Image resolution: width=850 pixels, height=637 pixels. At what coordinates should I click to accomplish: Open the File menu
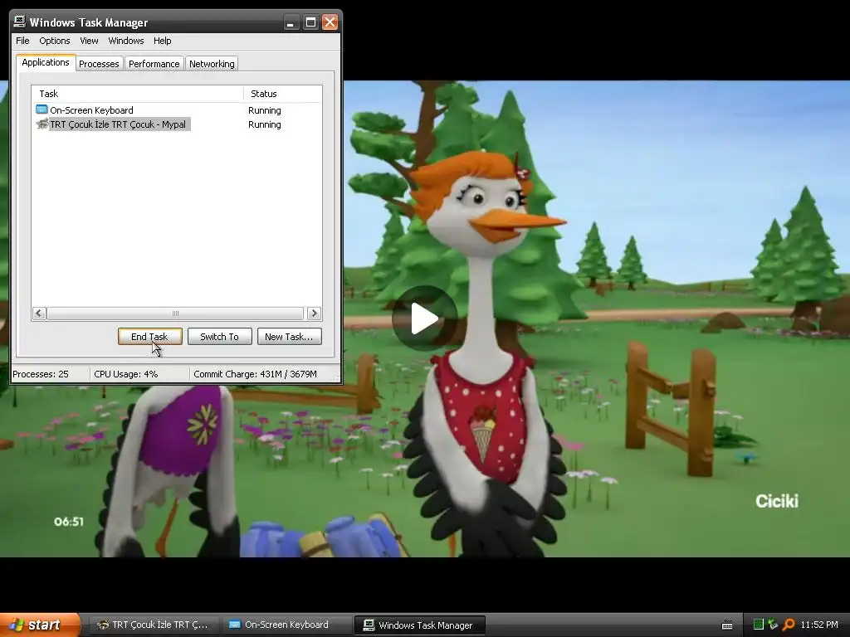(x=22, y=41)
